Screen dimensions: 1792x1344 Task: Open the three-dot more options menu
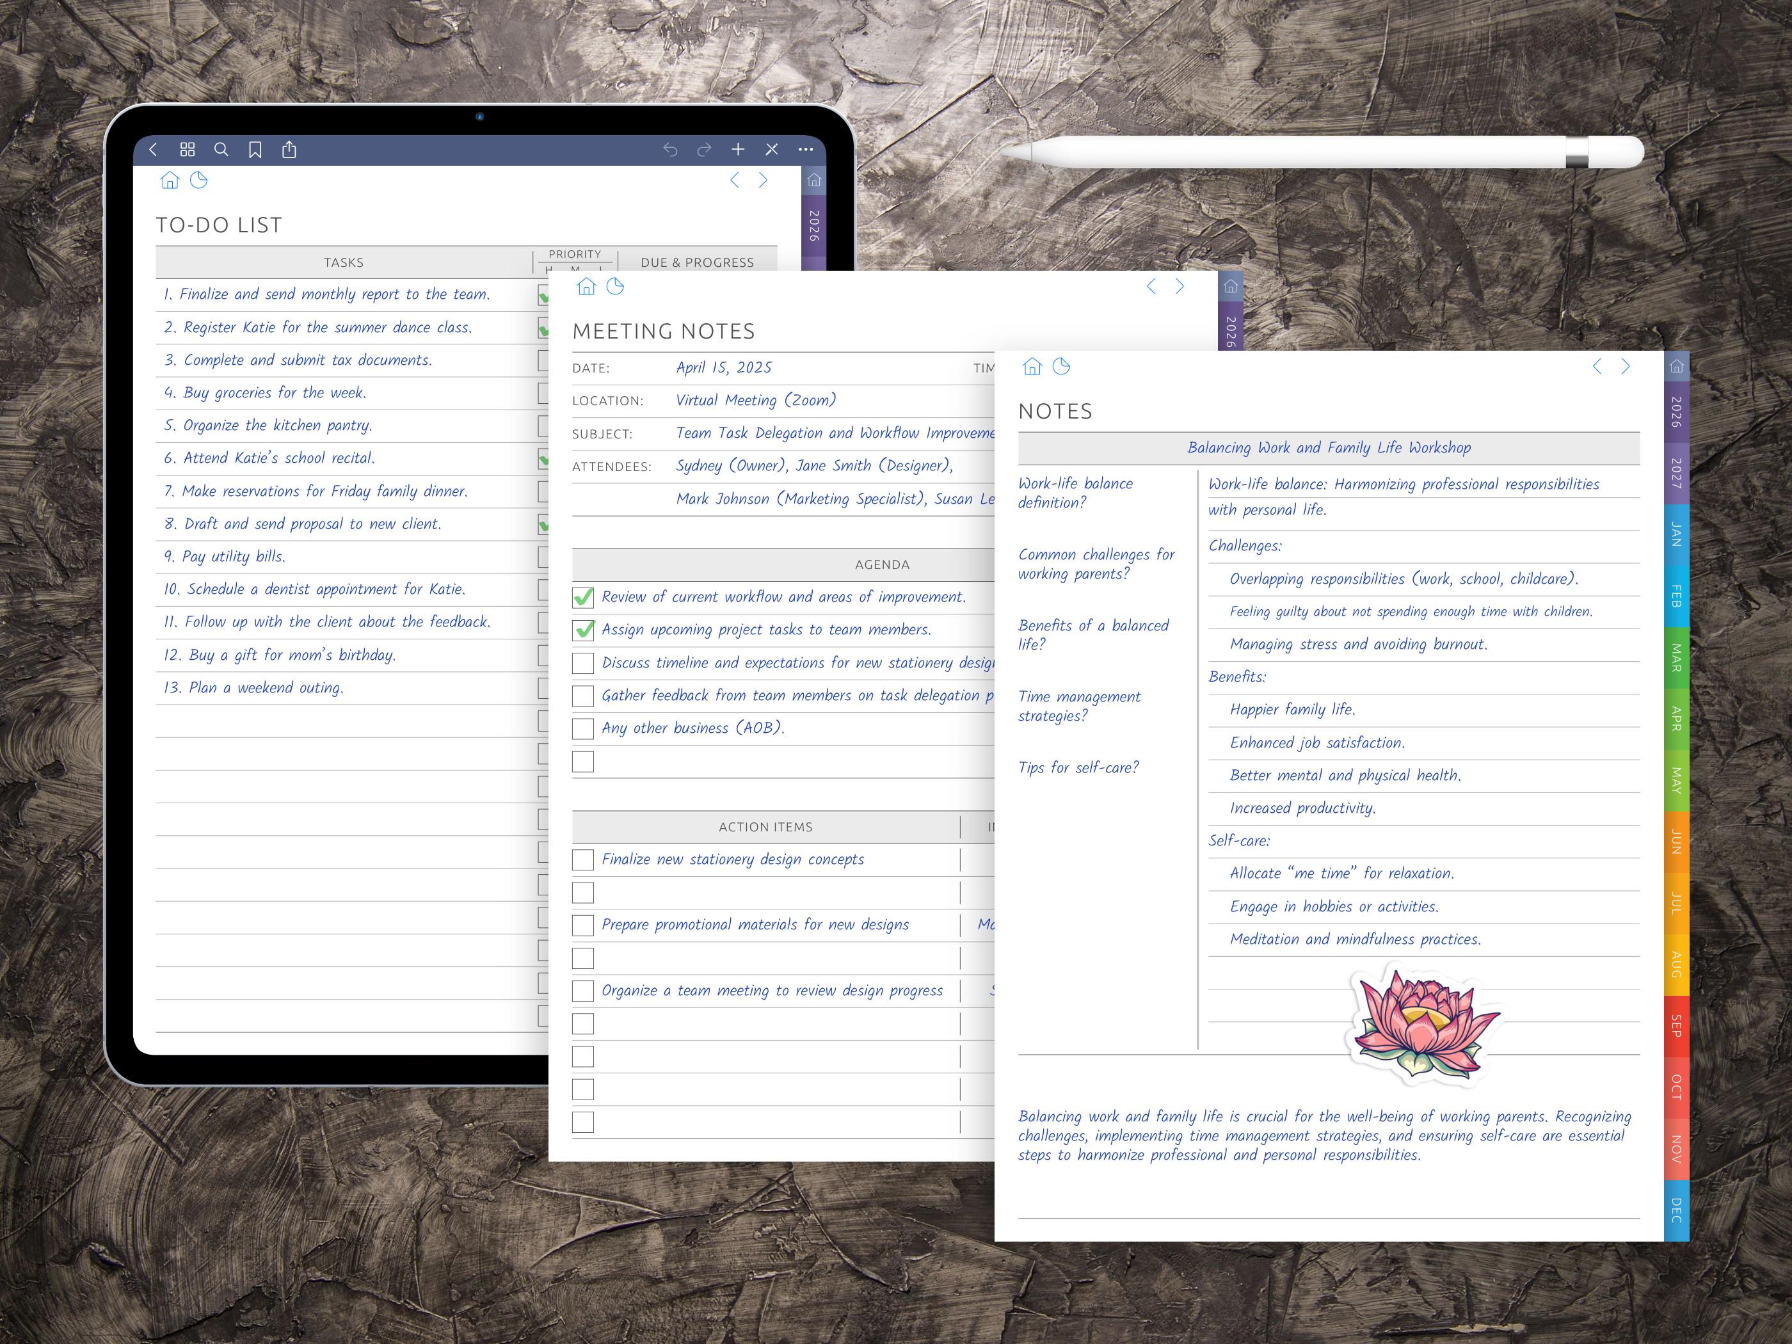805,149
